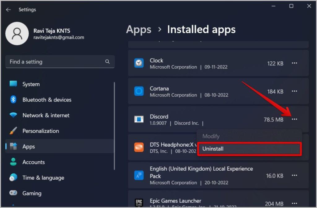This screenshot has height=208, width=317.
Task: Click the 09-11-2022 date under Clock
Action: 216,67
